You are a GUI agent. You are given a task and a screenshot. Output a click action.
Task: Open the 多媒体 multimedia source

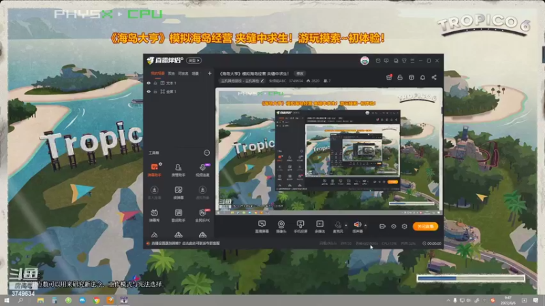tap(320, 226)
